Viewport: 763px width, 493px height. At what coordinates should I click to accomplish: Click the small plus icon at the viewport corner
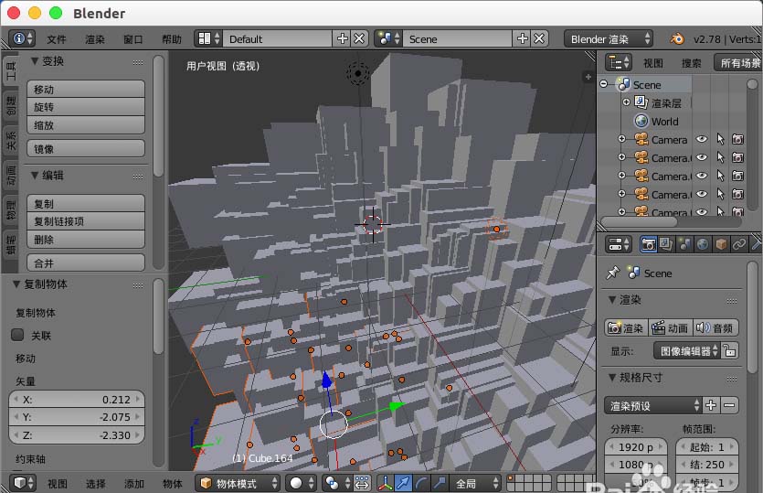point(588,77)
